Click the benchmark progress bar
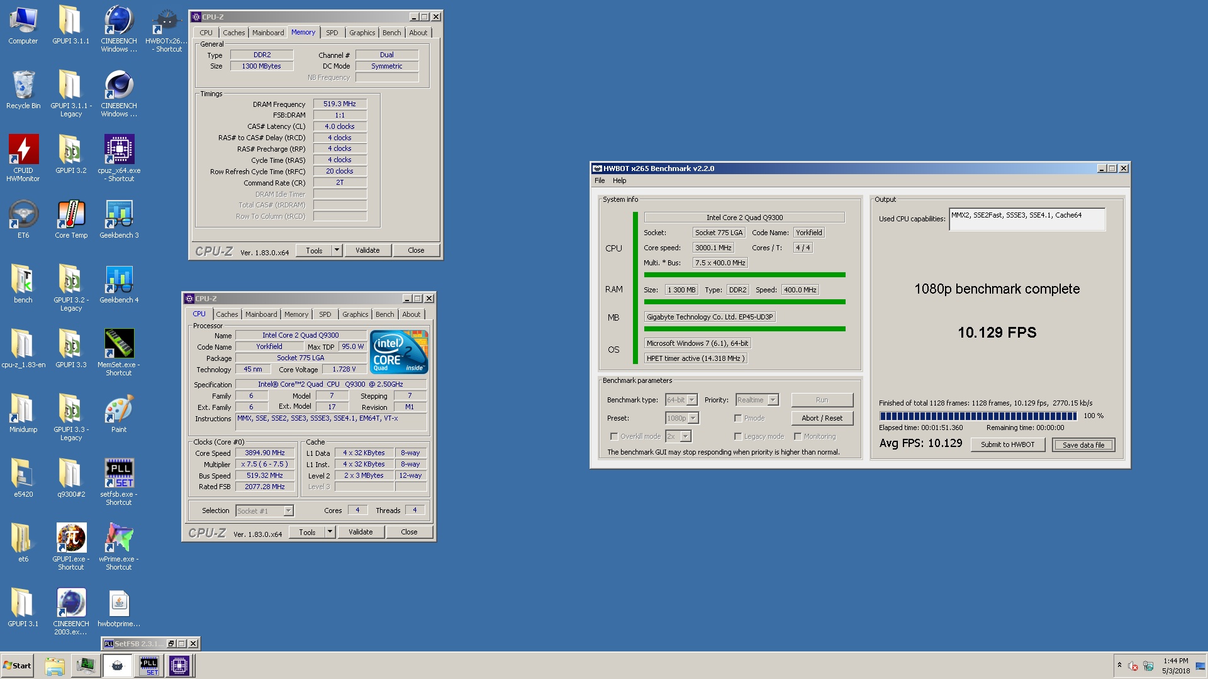Viewport: 1208px width, 679px height. (x=978, y=416)
